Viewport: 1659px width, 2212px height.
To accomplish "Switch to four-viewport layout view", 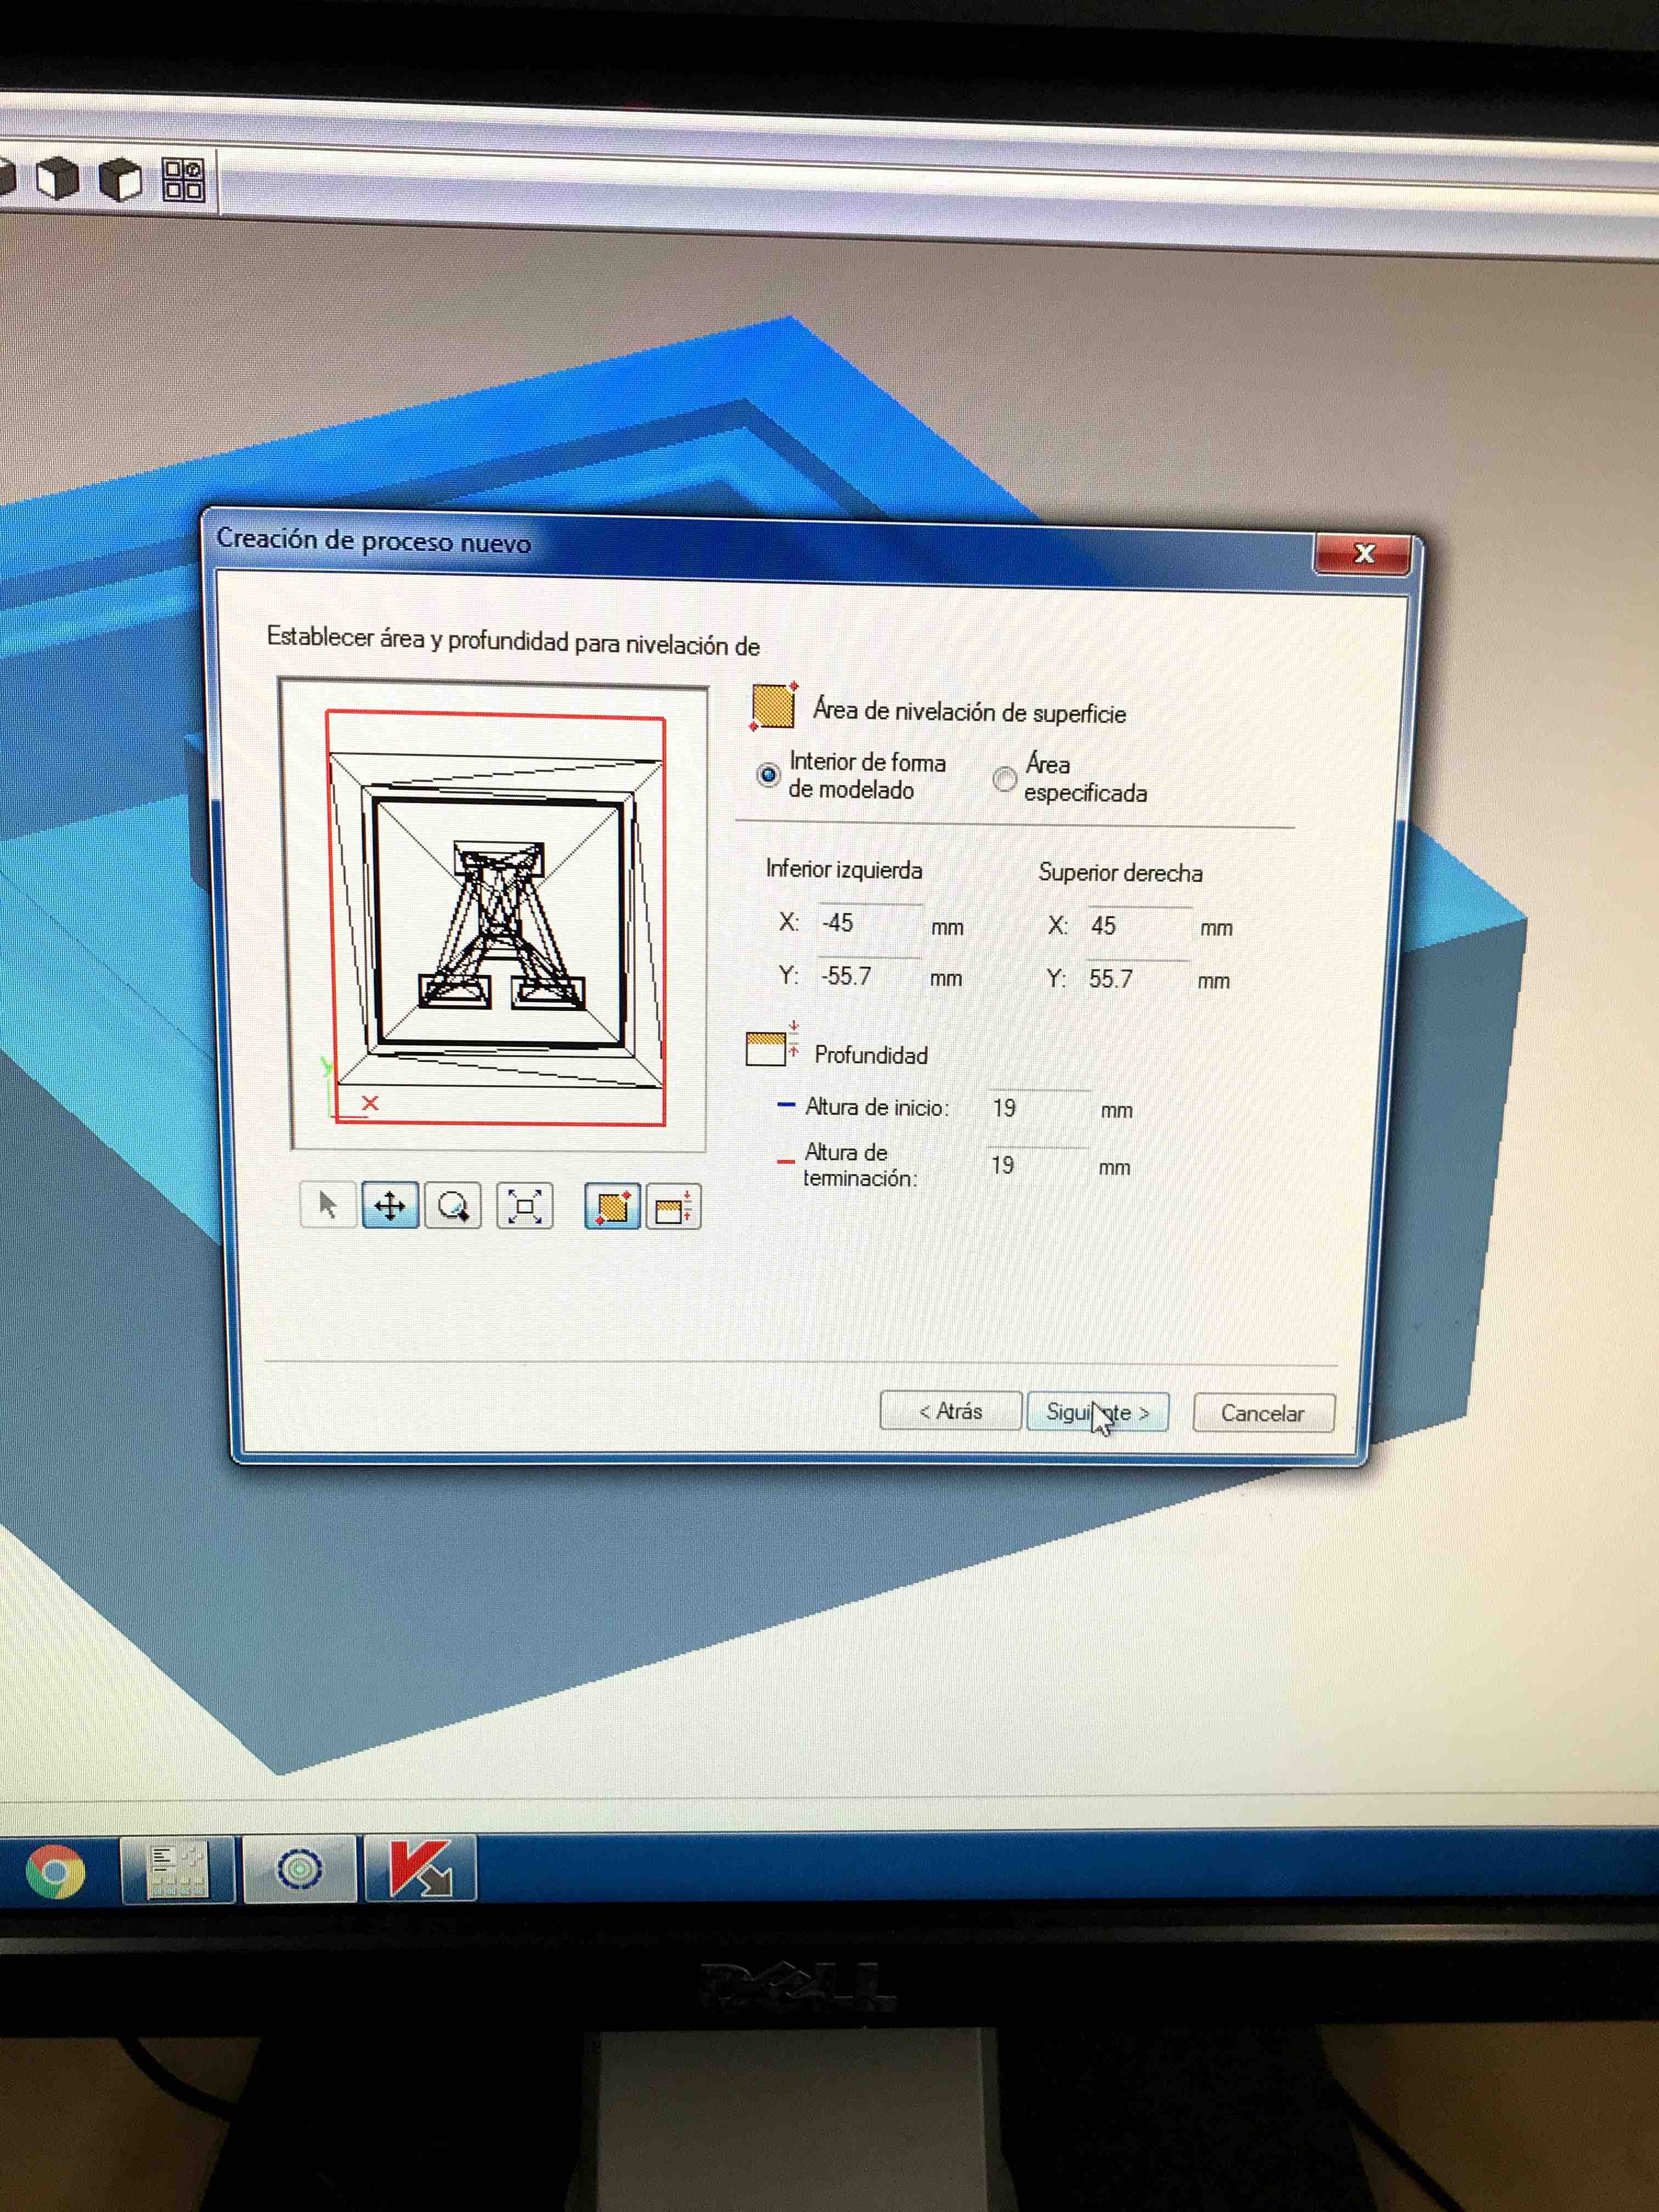I will tap(184, 180).
